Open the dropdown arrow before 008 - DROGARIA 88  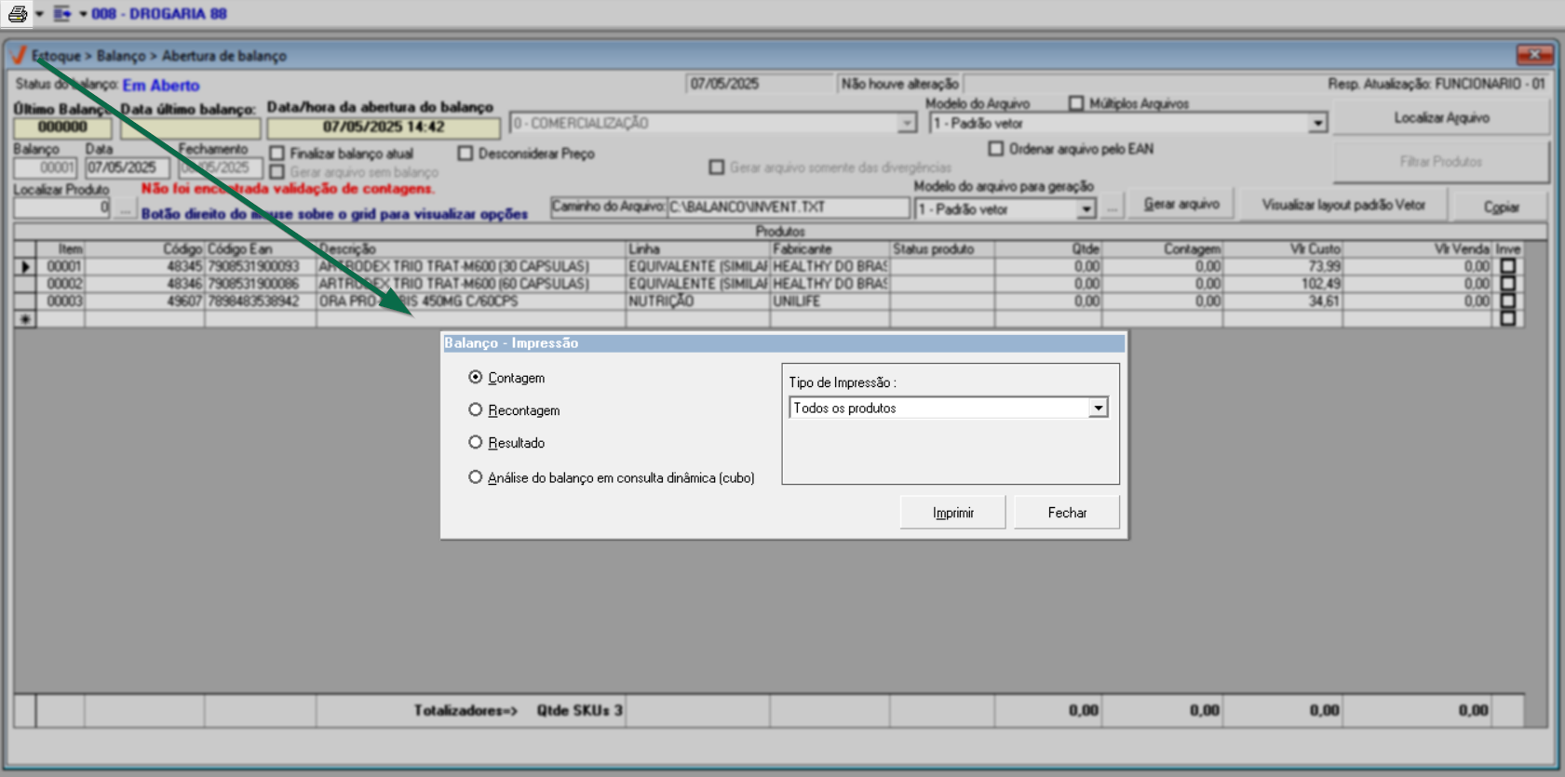pyautogui.click(x=83, y=14)
